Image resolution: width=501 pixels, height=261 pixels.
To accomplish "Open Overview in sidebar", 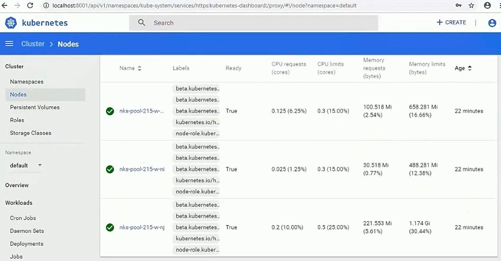I will point(17,185).
